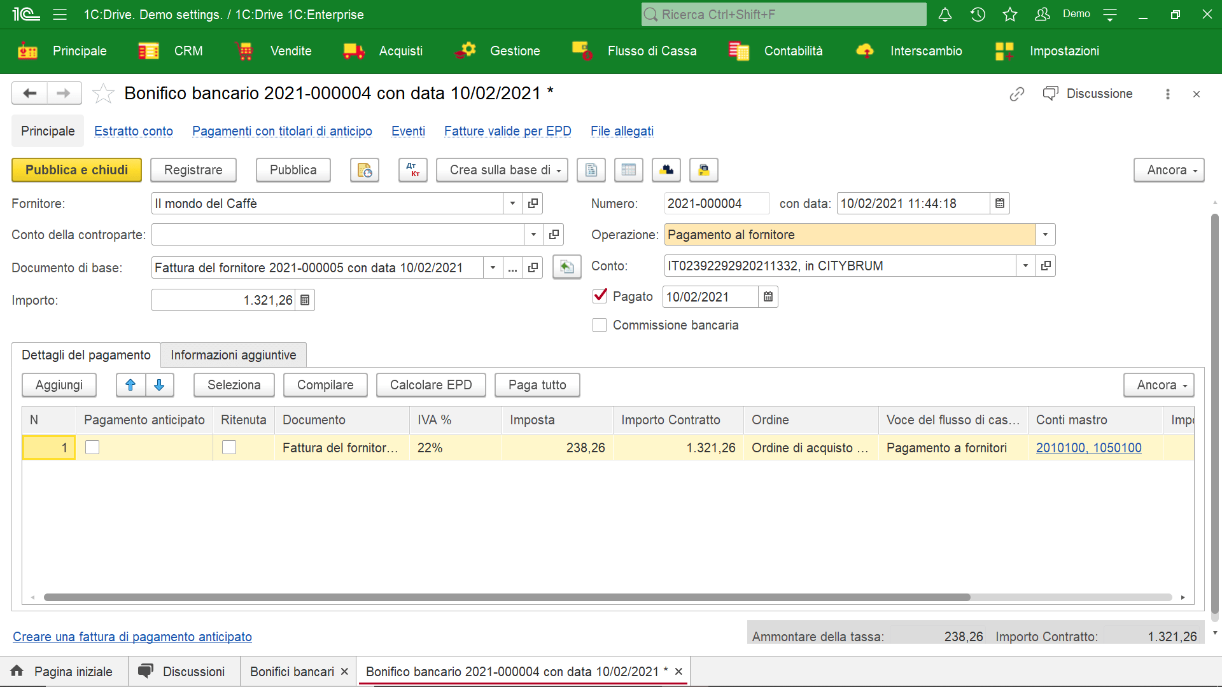The width and height of the screenshot is (1222, 687).
Task: Open Conto bank account record icon
Action: [1046, 266]
